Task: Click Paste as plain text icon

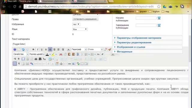Action: pyautogui.click(x=73, y=54)
